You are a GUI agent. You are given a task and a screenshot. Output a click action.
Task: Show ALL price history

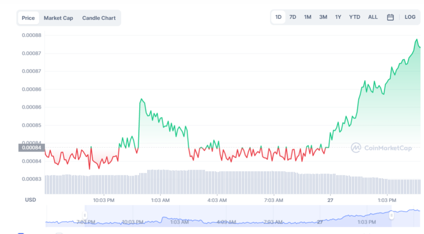(x=373, y=17)
